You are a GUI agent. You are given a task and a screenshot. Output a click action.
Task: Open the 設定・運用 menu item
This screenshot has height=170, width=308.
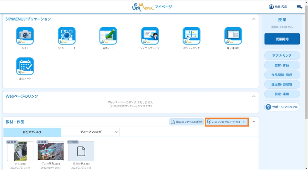[x=282, y=94]
